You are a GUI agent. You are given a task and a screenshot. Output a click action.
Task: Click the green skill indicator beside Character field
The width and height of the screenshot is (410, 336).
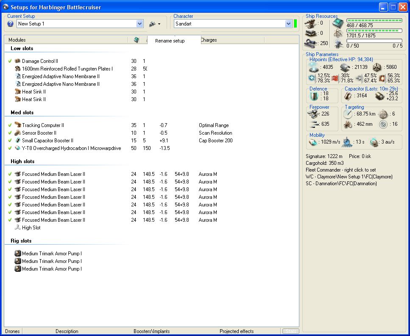click(296, 23)
